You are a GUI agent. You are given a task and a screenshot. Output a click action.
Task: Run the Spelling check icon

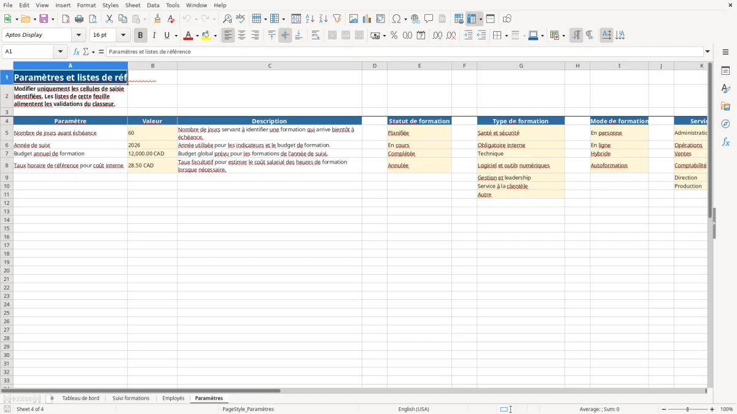coord(241,19)
